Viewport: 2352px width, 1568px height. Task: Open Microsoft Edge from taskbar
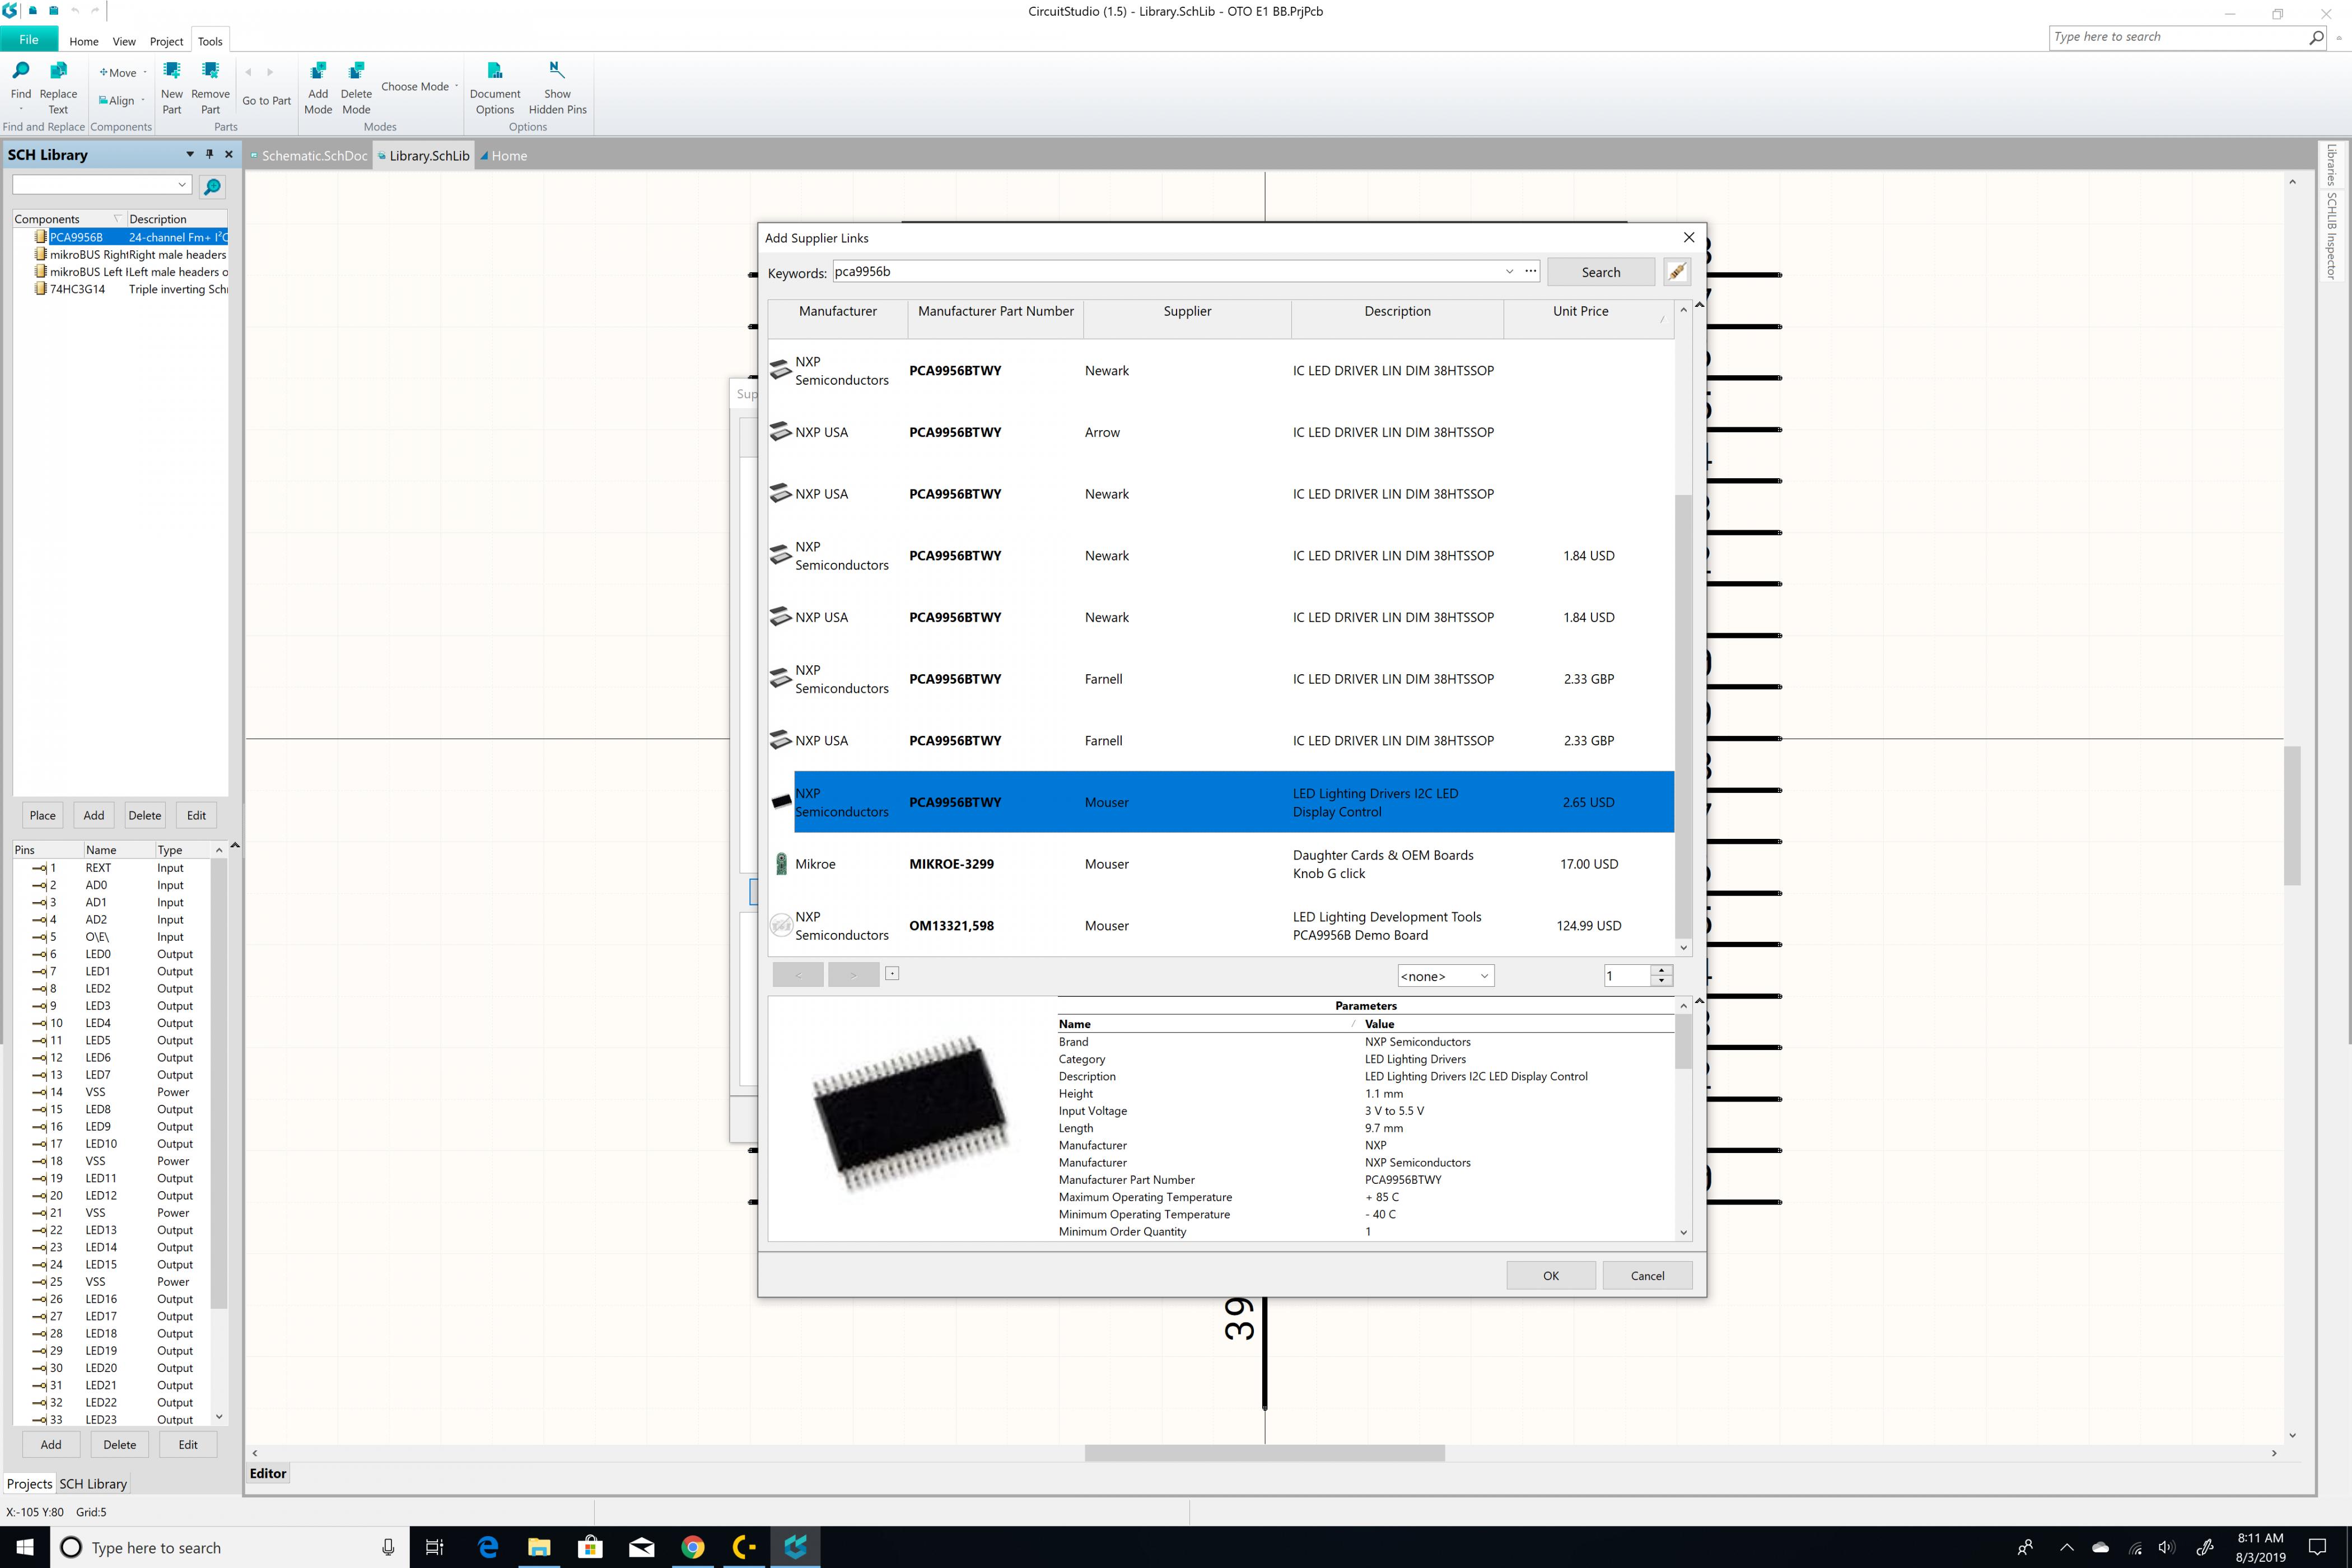(488, 1547)
